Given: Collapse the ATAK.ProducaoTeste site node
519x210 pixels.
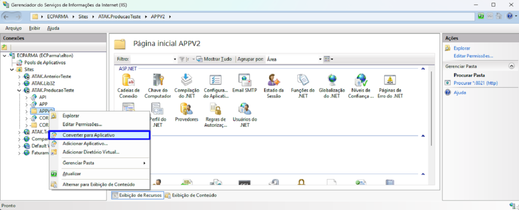Looking at the screenshot, I should pyautogui.click(x=19, y=90).
